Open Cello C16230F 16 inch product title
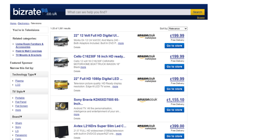Image resolution: width=258 pixels, height=140 pixels. coord(99,57)
